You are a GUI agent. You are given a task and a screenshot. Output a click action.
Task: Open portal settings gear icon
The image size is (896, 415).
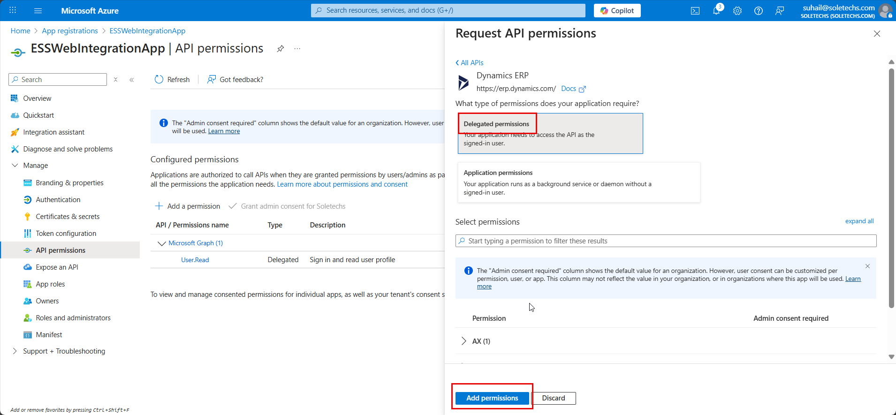click(x=737, y=11)
